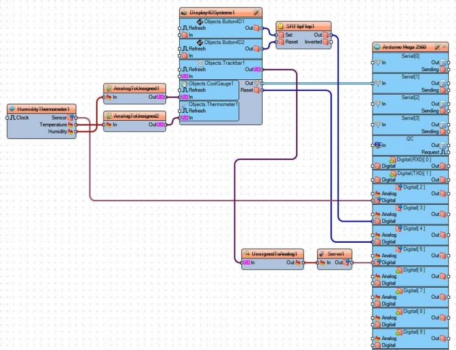The height and width of the screenshot is (350, 456).
Task: Click the Objects.Button4D1 element icon
Action: (x=200, y=21)
